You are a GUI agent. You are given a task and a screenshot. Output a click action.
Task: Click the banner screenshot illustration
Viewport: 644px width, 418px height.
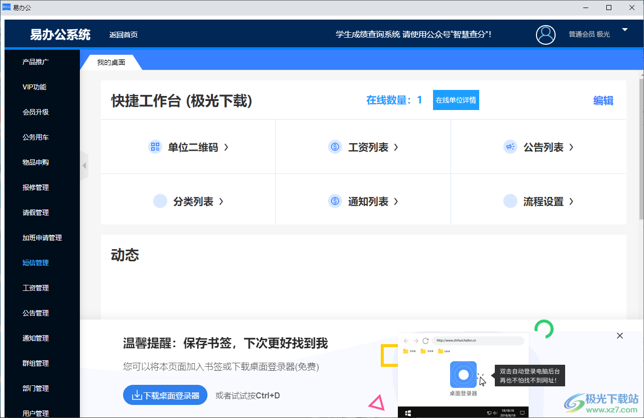tap(463, 375)
